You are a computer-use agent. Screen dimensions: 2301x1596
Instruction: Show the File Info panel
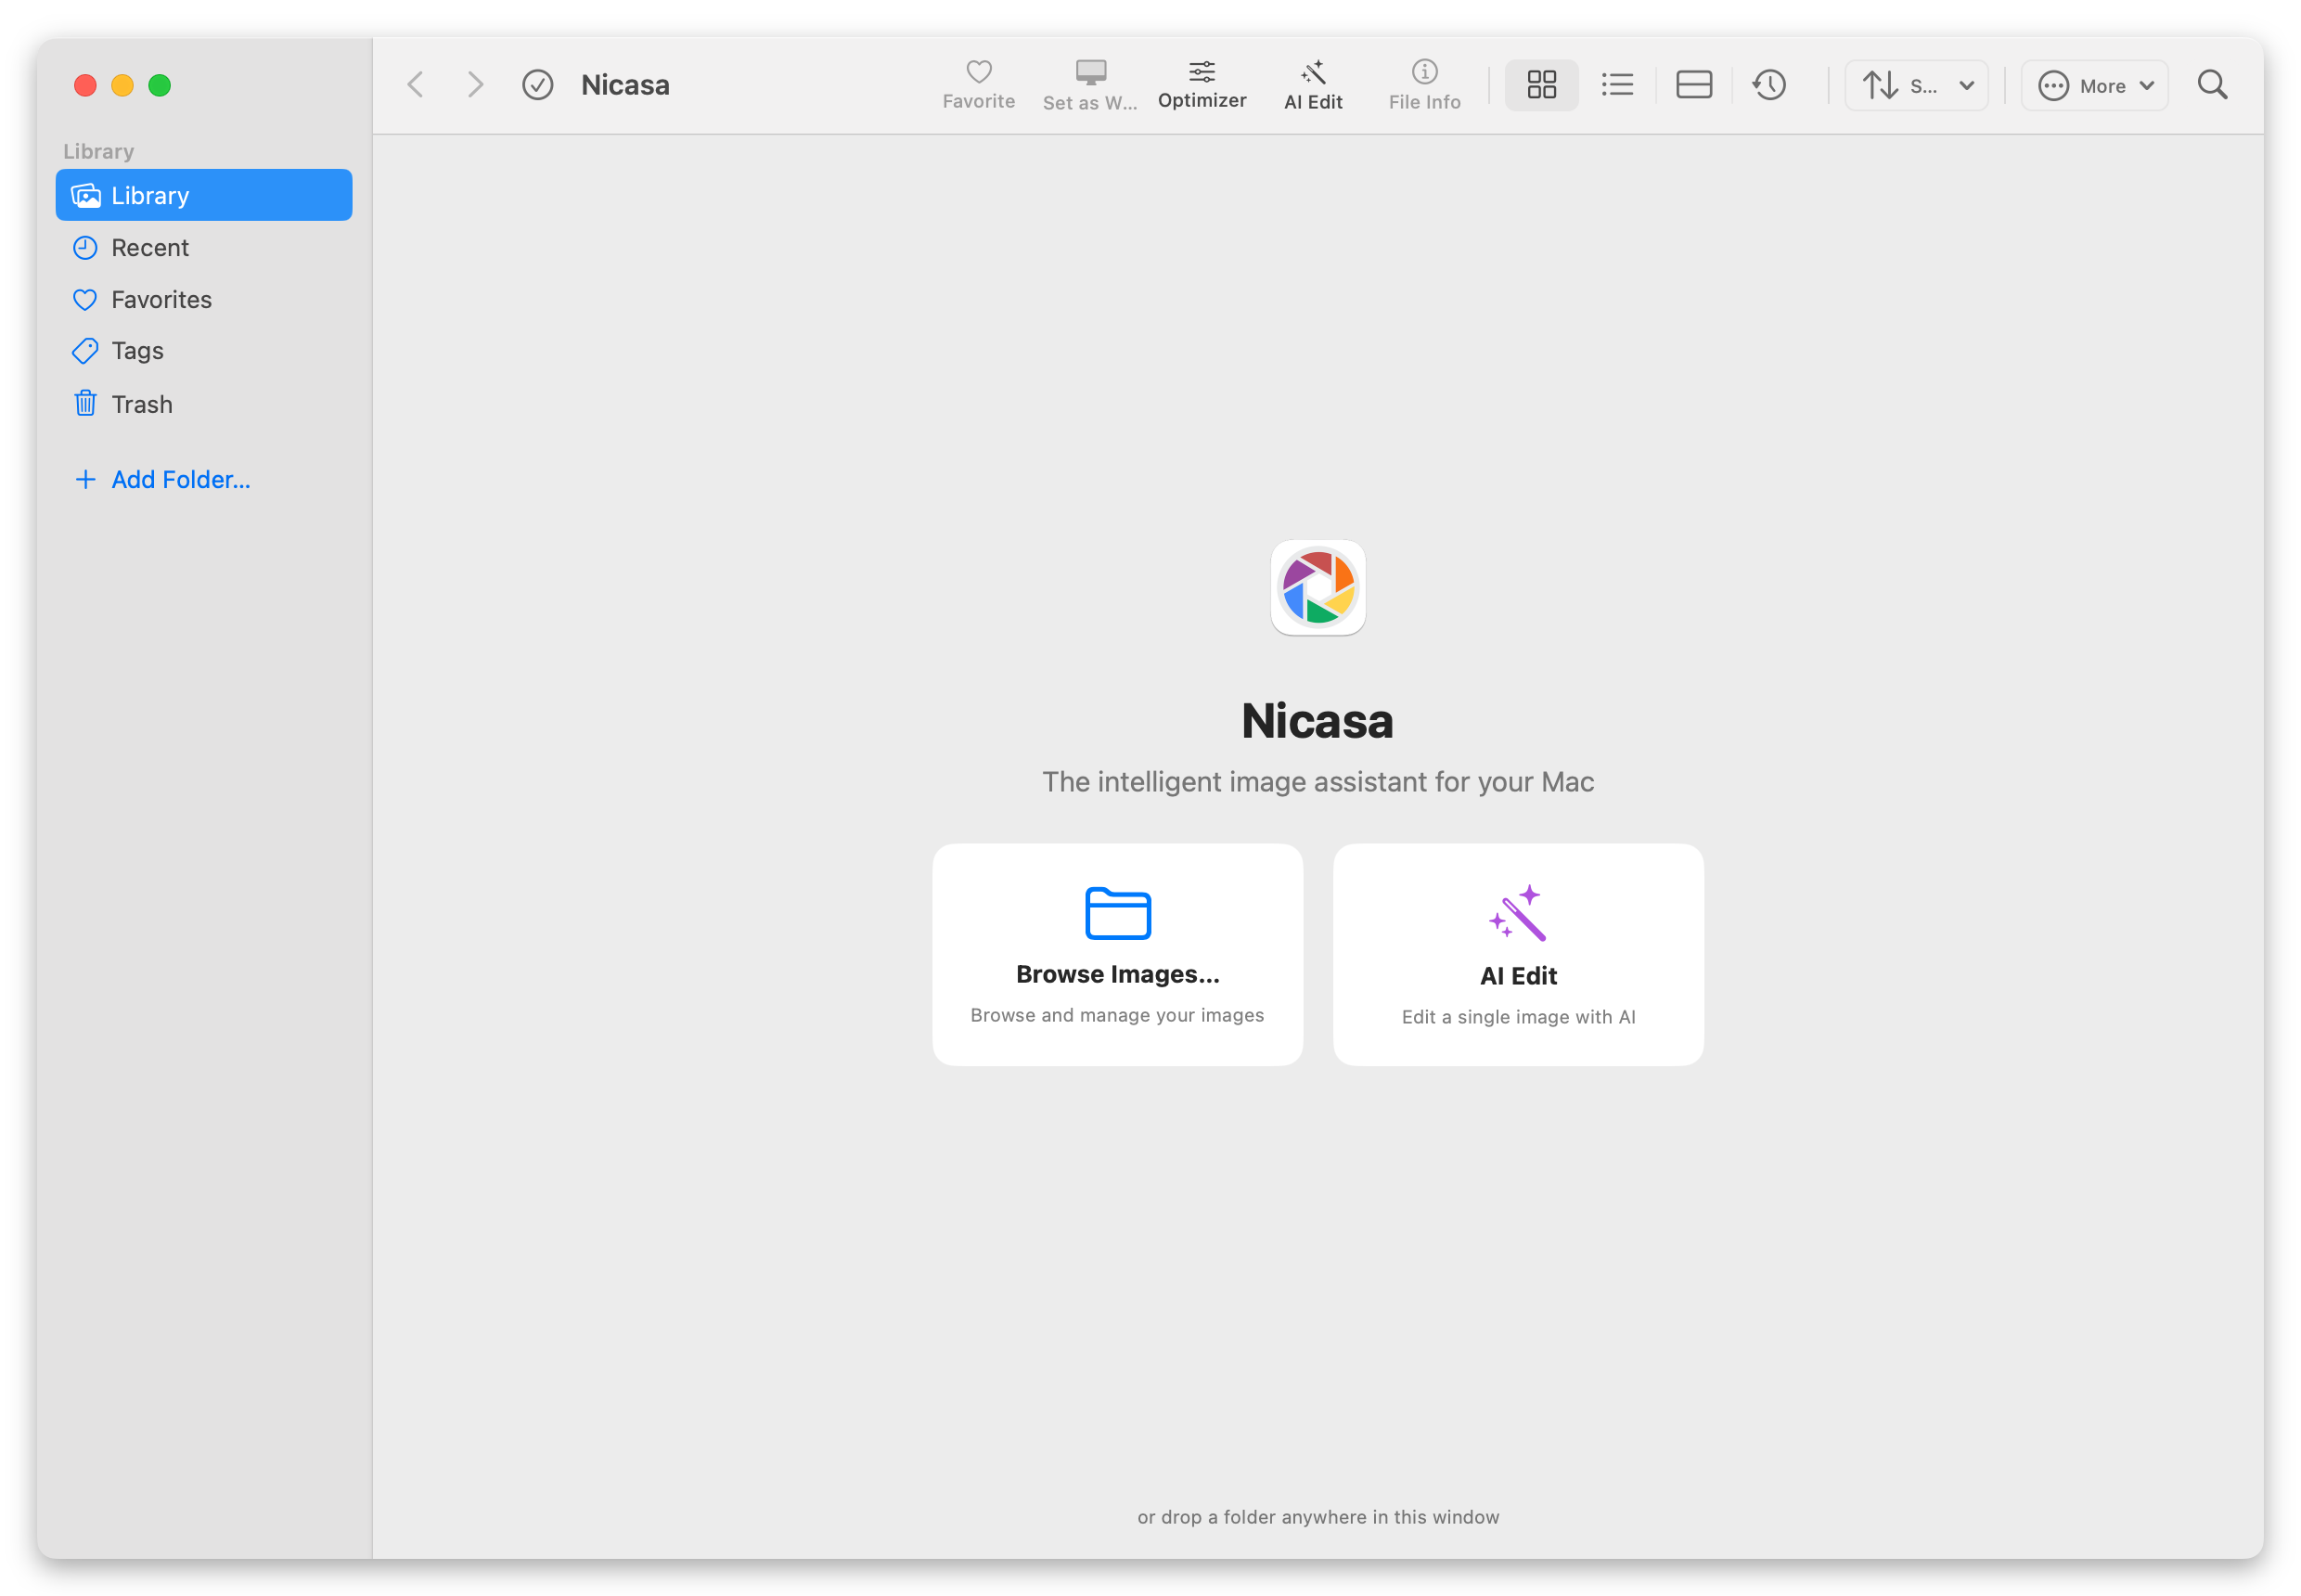1423,84
